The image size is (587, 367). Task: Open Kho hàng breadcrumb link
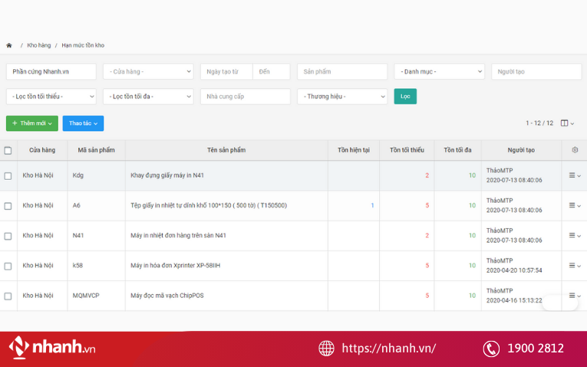pos(39,45)
